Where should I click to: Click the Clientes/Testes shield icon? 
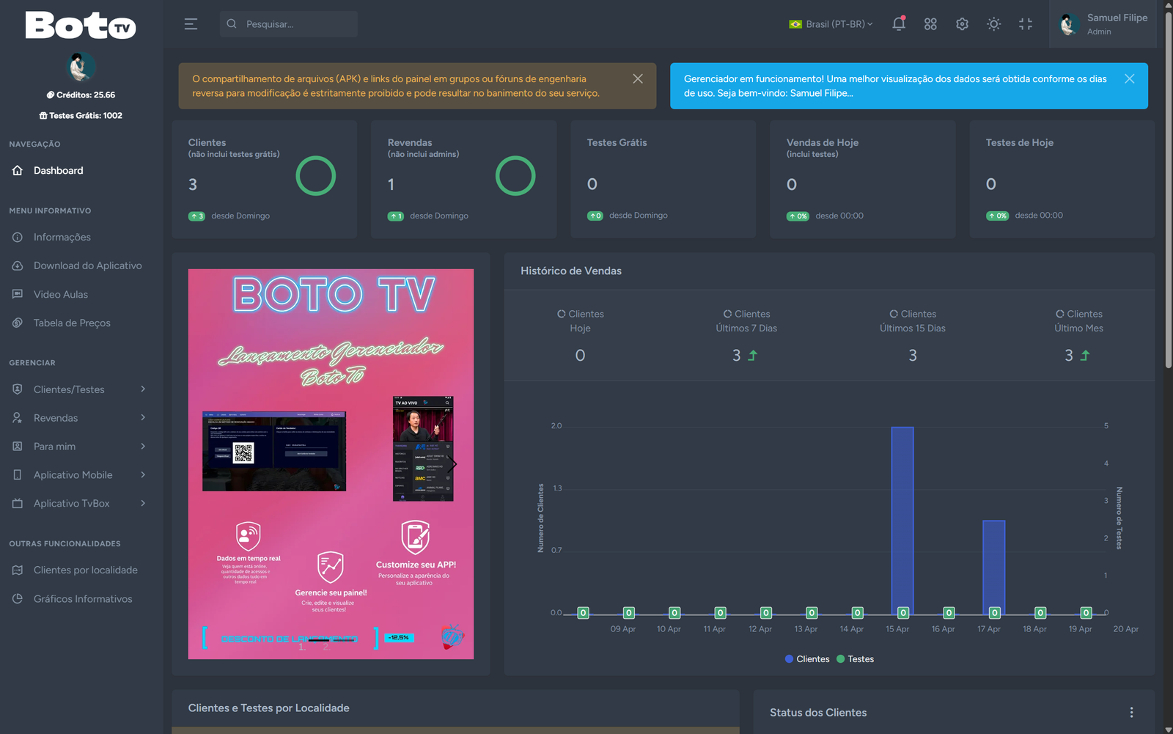(x=18, y=389)
